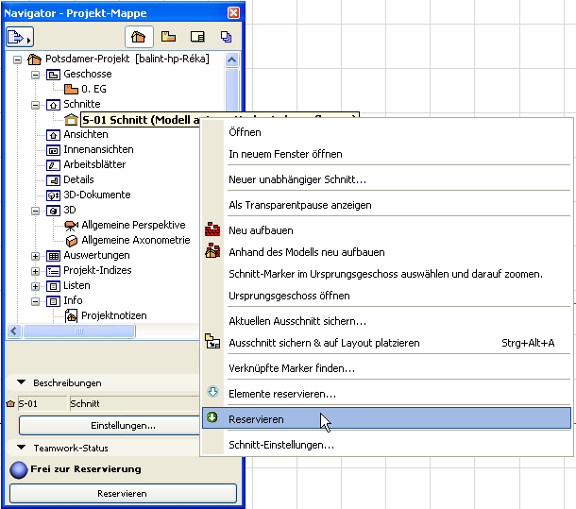Collapse the Beschreibungen section triangle
The width and height of the screenshot is (576, 509).
[x=22, y=382]
